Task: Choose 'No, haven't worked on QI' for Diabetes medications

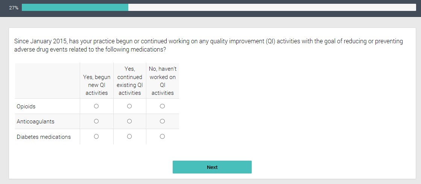Action: tap(162, 137)
